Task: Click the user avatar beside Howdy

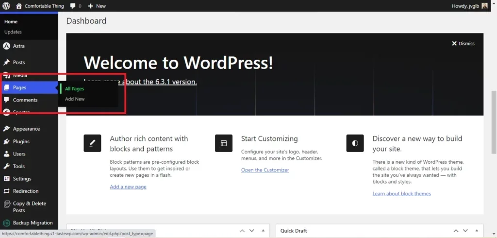Action: coord(485,6)
